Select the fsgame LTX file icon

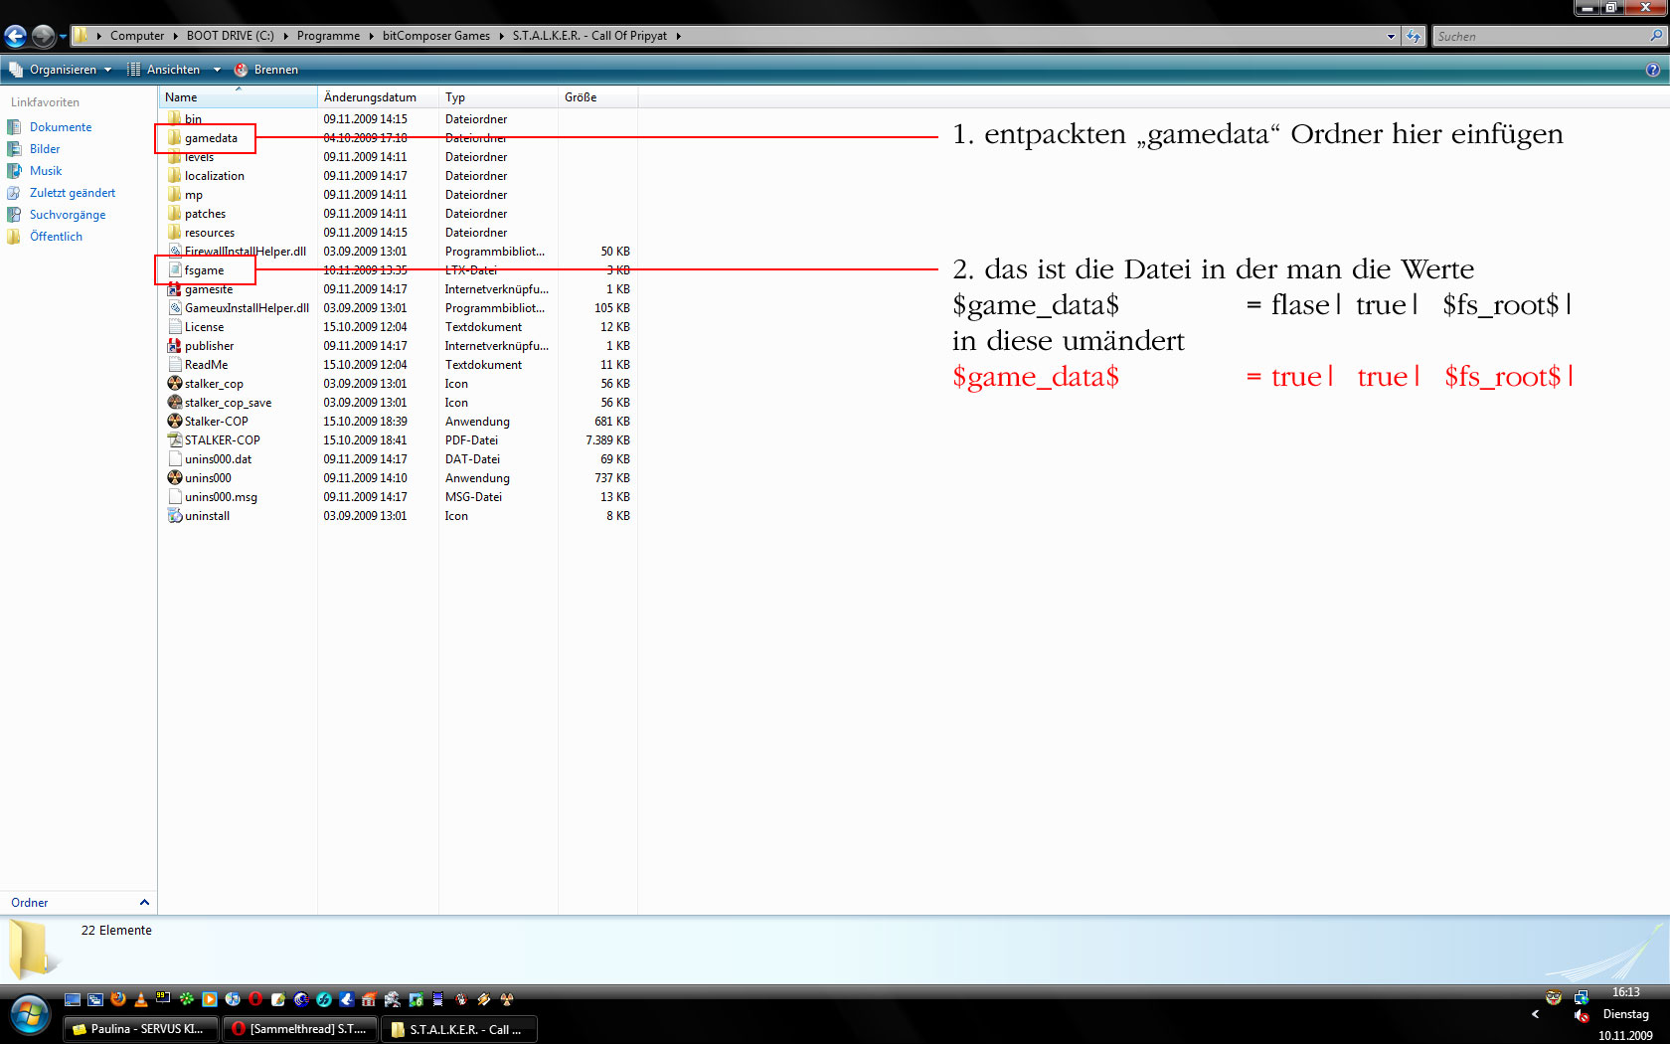click(175, 270)
